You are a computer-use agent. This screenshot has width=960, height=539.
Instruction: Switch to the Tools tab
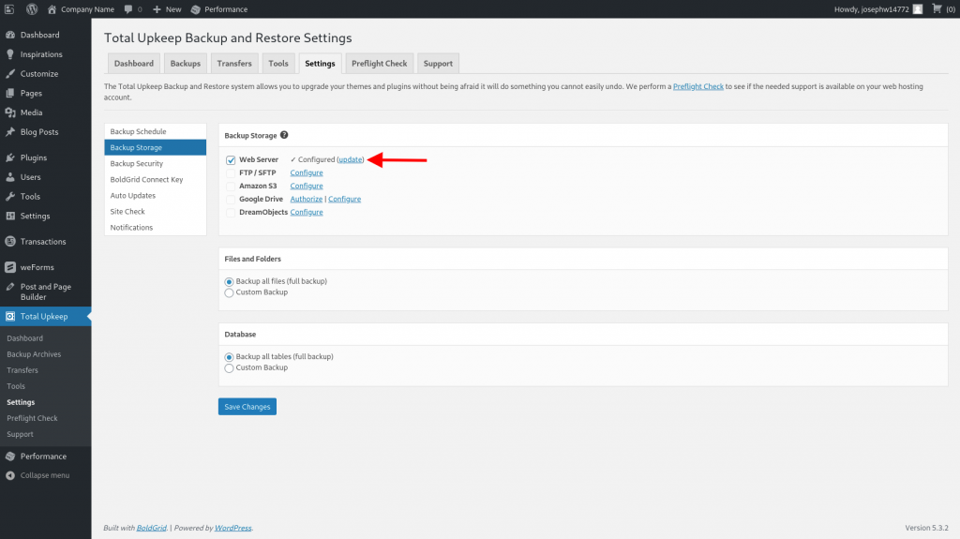(x=277, y=63)
